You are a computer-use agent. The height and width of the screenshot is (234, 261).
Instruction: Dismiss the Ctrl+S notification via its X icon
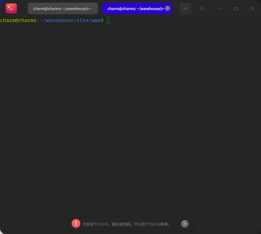click(x=184, y=224)
